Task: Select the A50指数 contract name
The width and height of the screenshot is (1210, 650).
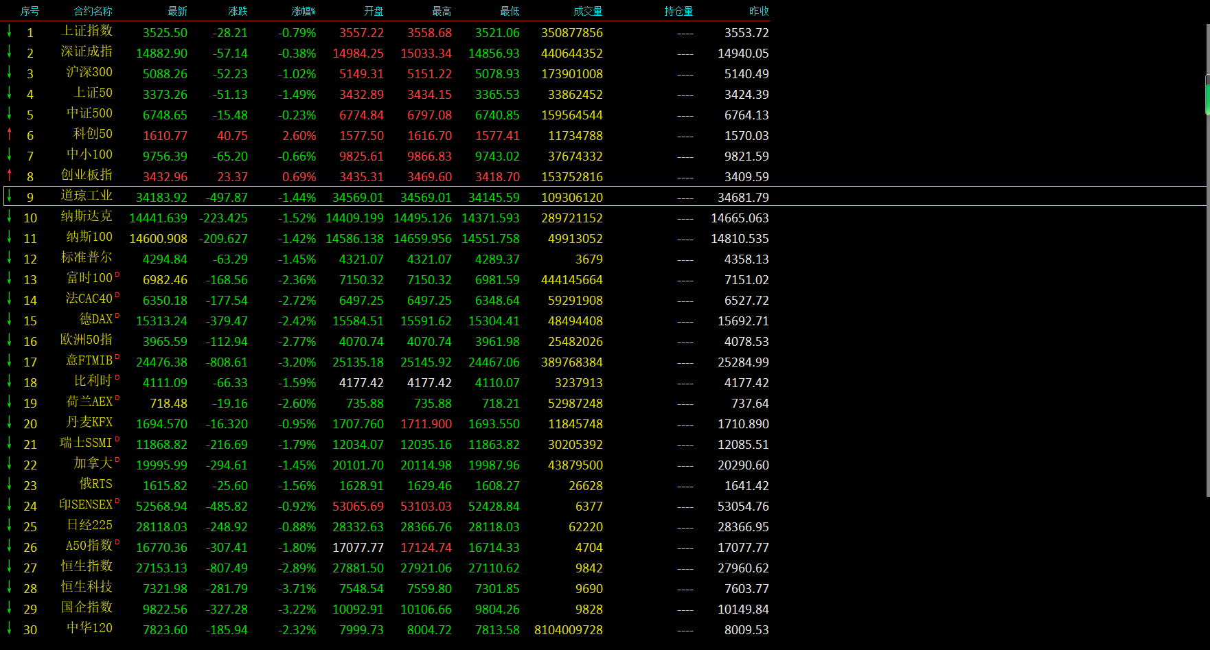Action: [89, 546]
